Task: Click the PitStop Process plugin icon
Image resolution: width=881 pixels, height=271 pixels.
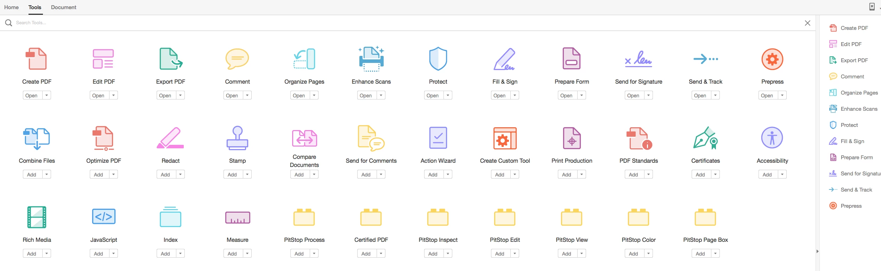Action: (x=304, y=217)
